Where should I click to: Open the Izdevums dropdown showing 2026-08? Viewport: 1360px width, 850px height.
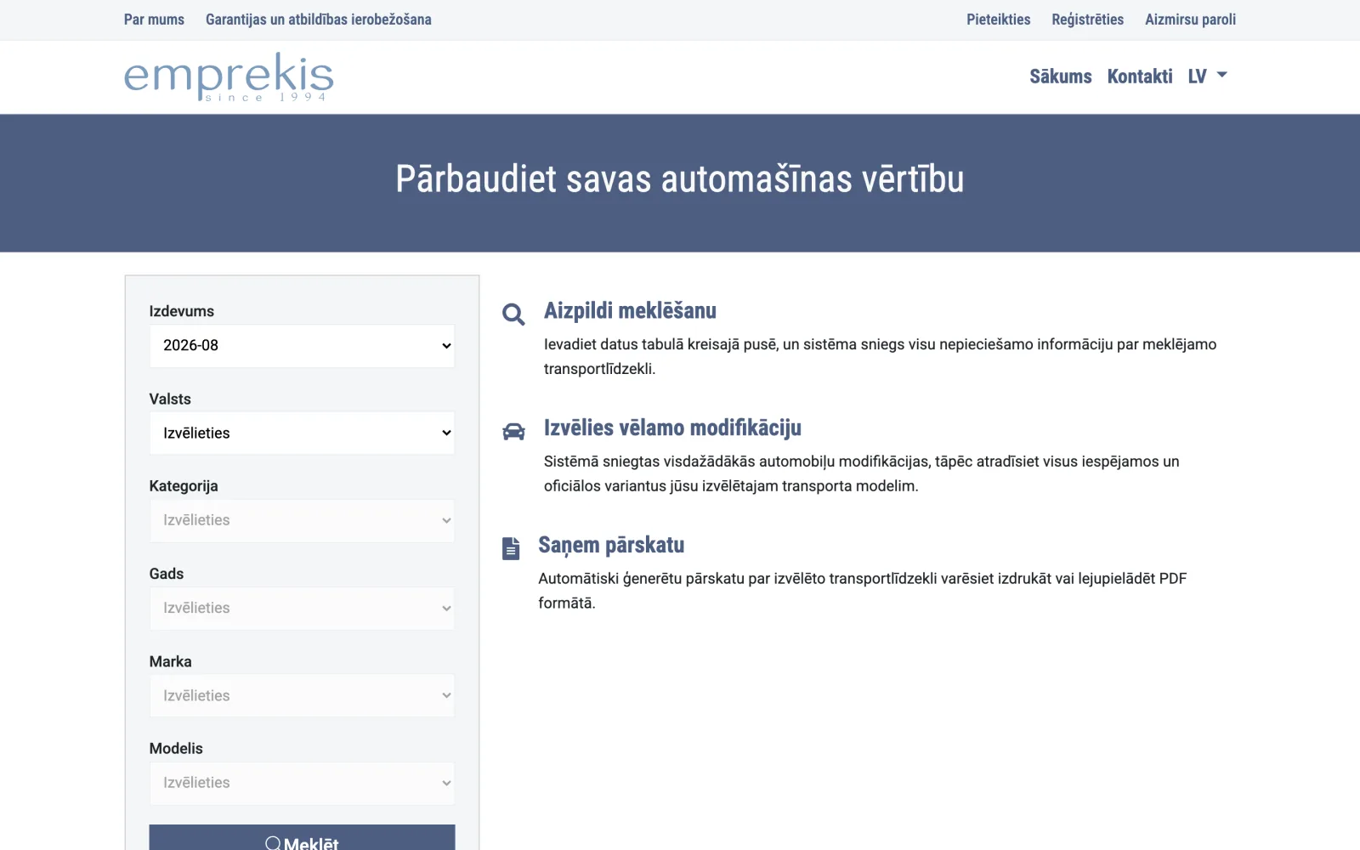[302, 346]
